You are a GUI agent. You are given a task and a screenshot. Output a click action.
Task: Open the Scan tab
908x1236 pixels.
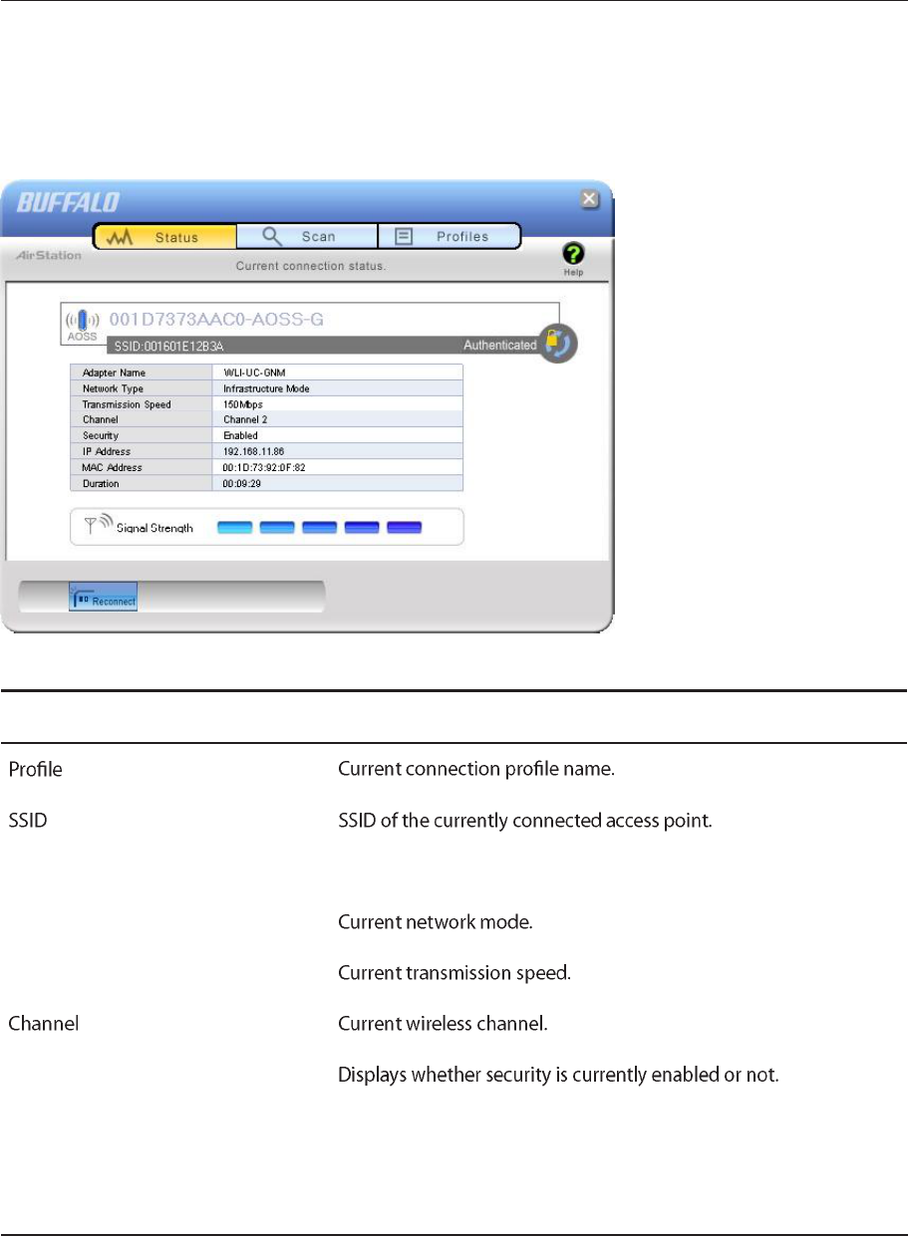click(x=307, y=237)
